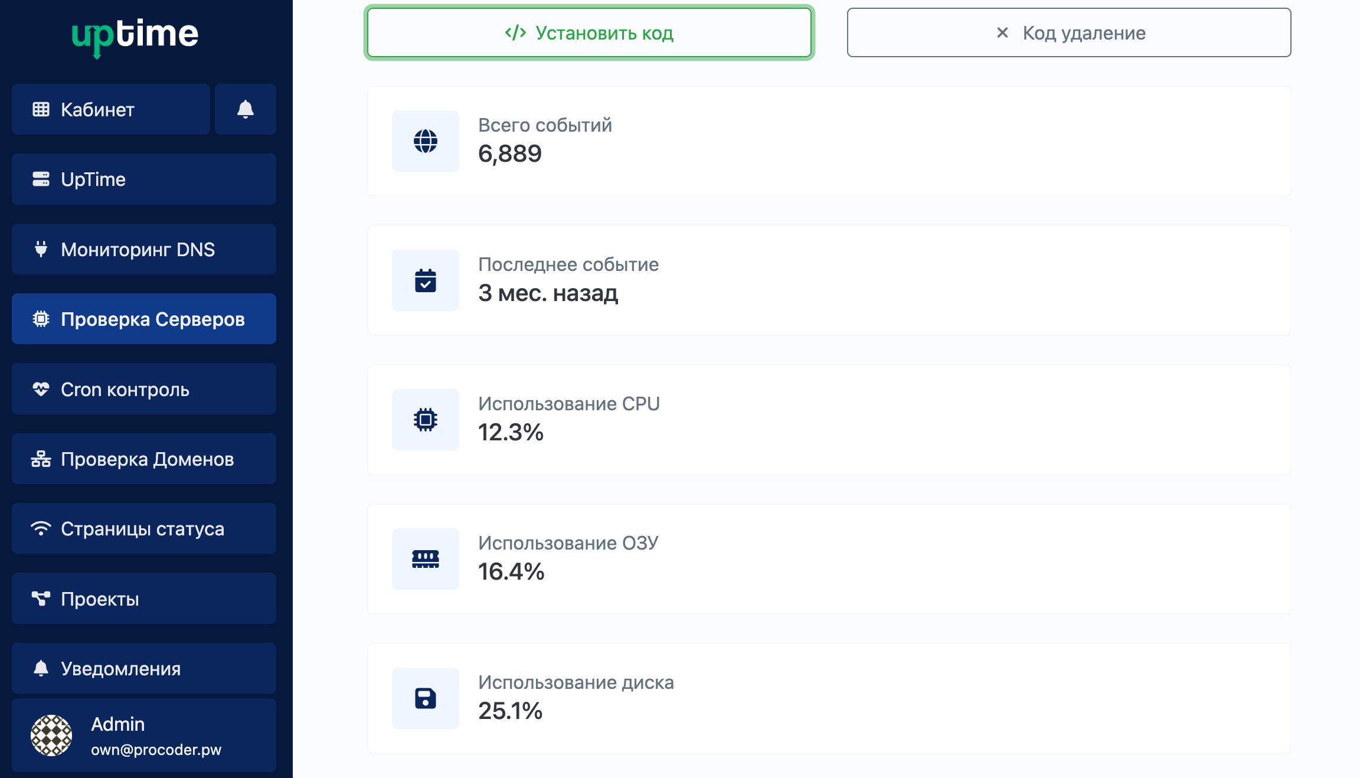Click the RAM memory icon in the ОЗУ card
Image resolution: width=1360 pixels, height=778 pixels.
pyautogui.click(x=425, y=559)
